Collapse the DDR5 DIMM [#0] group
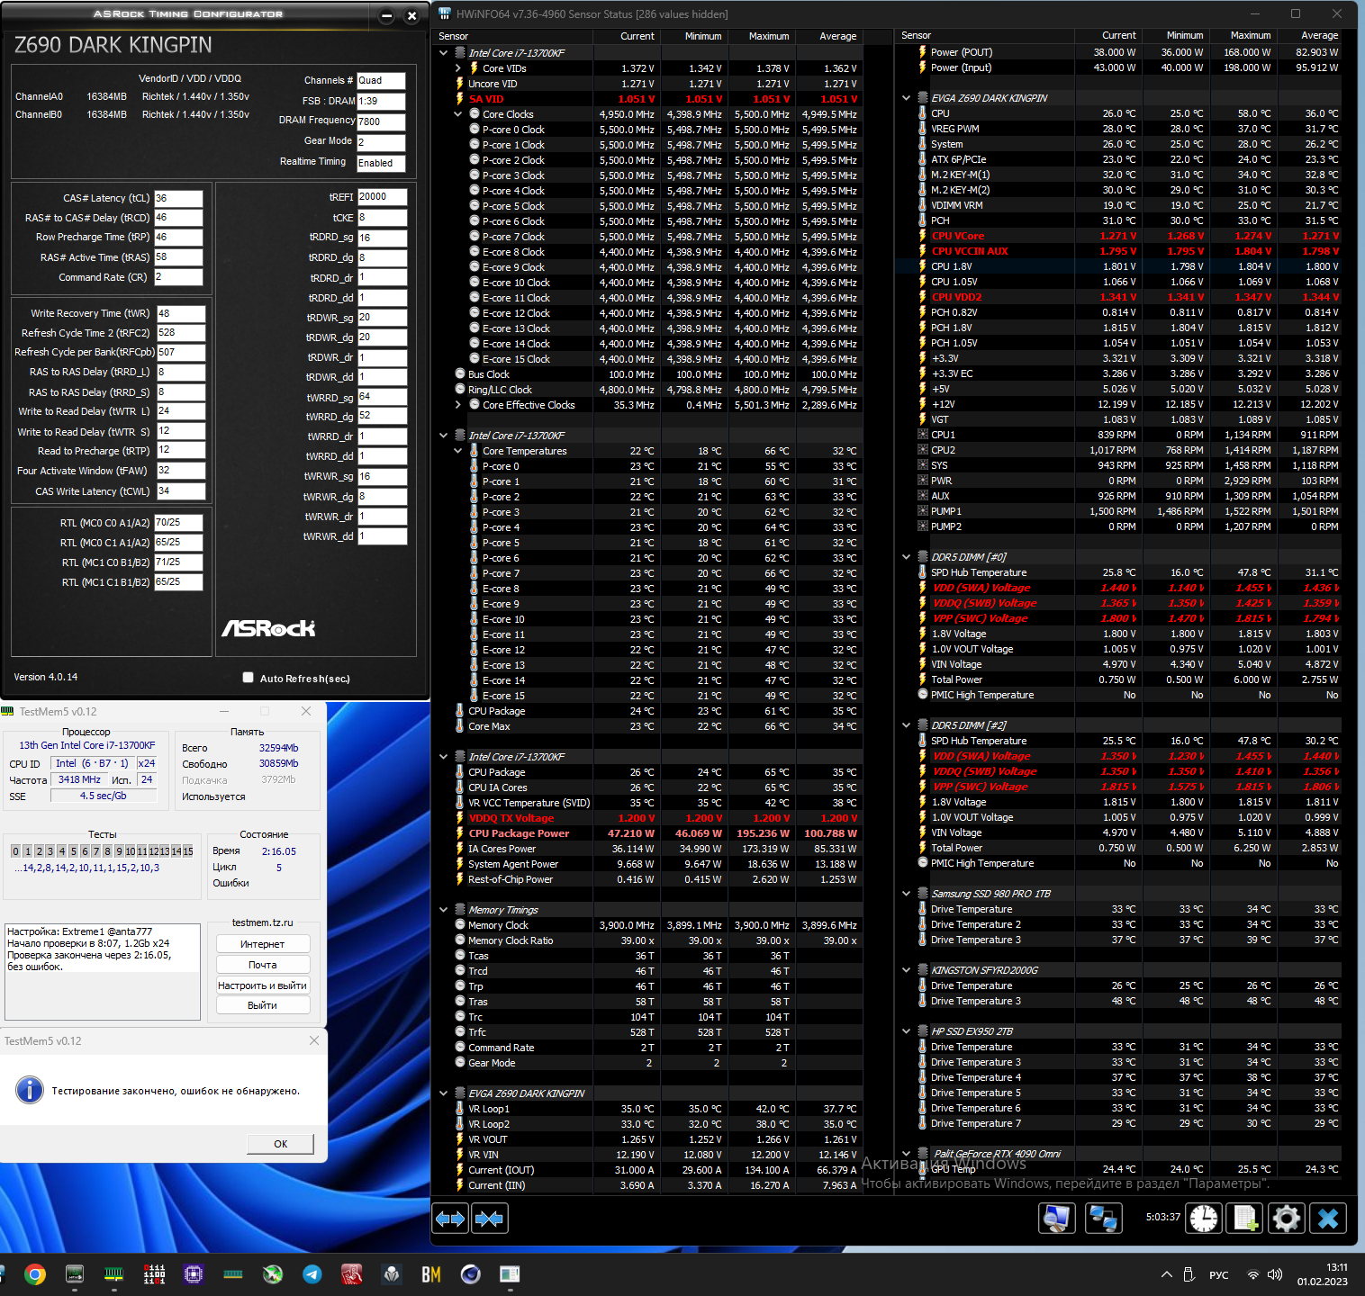 pos(907,557)
